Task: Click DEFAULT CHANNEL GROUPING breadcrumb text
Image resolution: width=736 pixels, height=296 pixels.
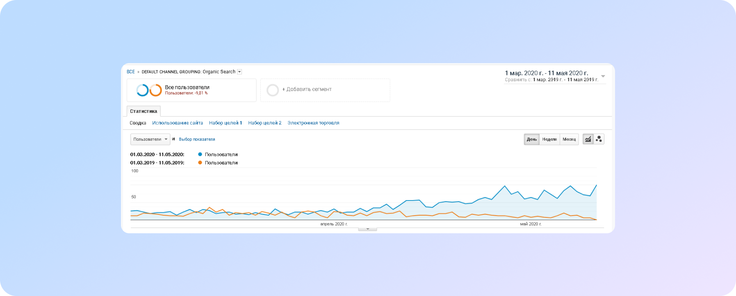Action: (171, 72)
